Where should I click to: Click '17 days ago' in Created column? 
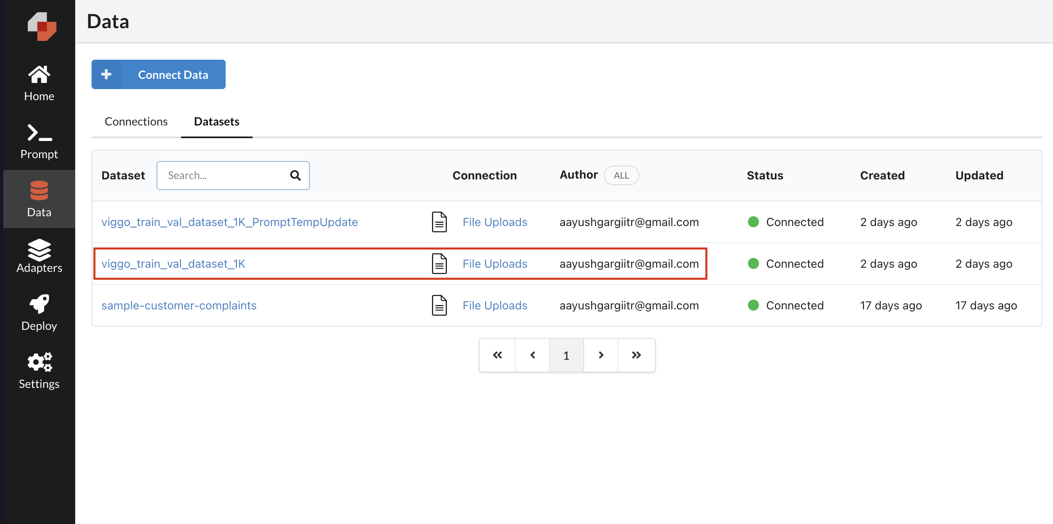pos(891,305)
